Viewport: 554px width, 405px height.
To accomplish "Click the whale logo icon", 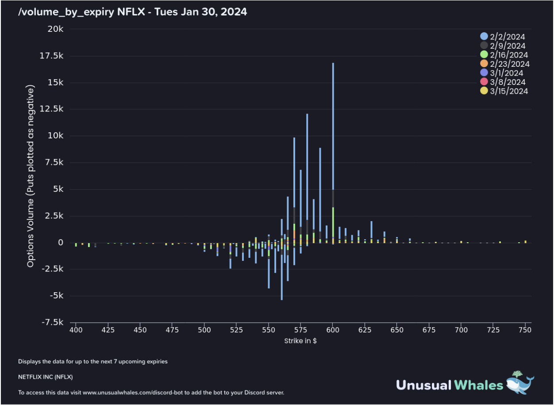I will (520, 382).
